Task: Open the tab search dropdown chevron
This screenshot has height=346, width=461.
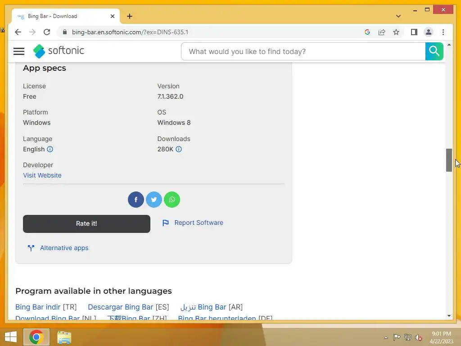Action: [398, 16]
